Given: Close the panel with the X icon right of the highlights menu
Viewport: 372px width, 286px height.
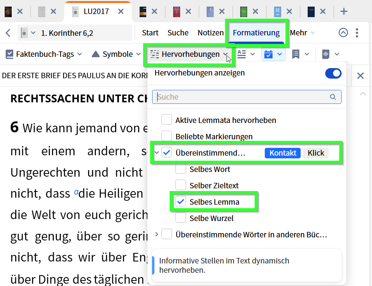Looking at the screenshot, I should 360,76.
